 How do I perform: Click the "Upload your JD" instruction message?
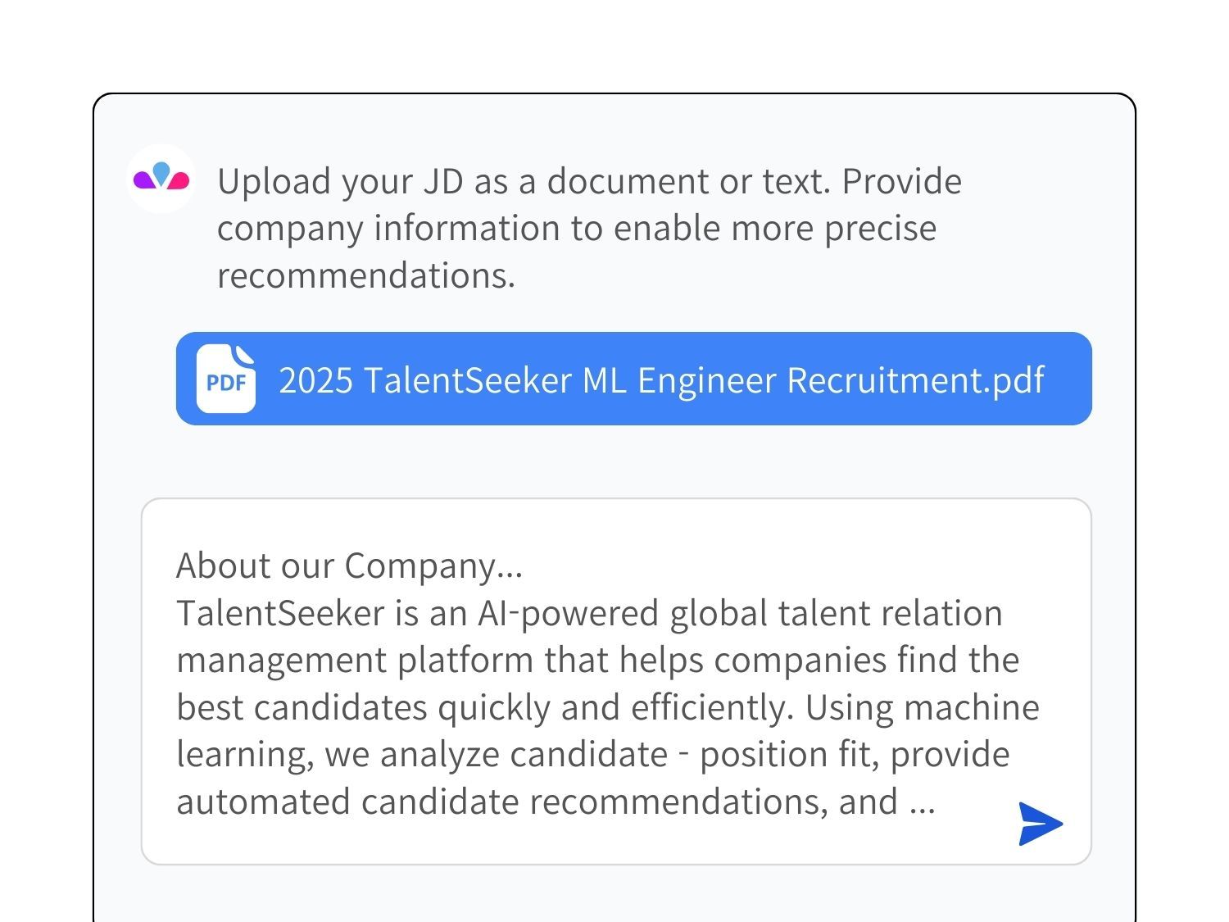click(x=590, y=228)
